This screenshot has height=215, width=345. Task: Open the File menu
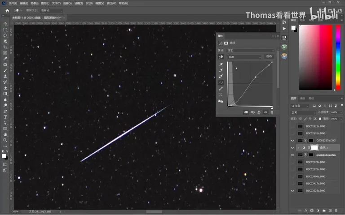tap(13, 3)
